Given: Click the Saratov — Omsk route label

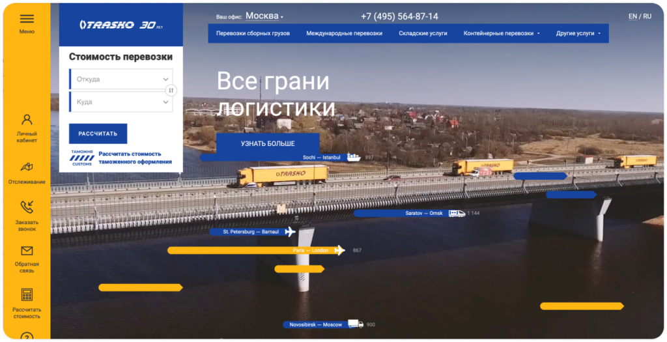Looking at the screenshot, I should (424, 213).
